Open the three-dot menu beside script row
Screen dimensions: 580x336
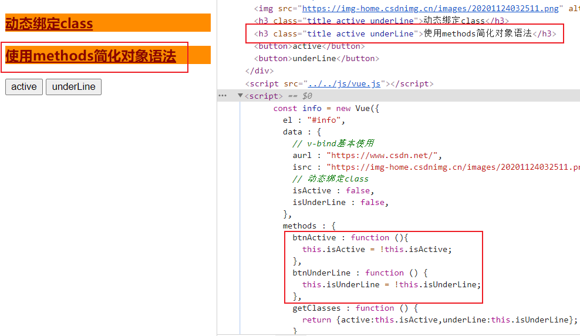[222, 96]
